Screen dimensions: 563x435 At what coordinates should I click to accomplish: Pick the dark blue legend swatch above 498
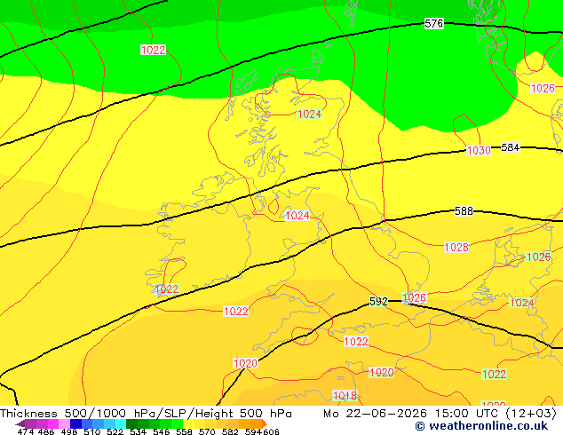[75, 423]
